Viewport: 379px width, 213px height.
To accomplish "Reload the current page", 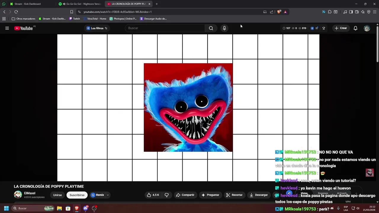I will coord(16,12).
